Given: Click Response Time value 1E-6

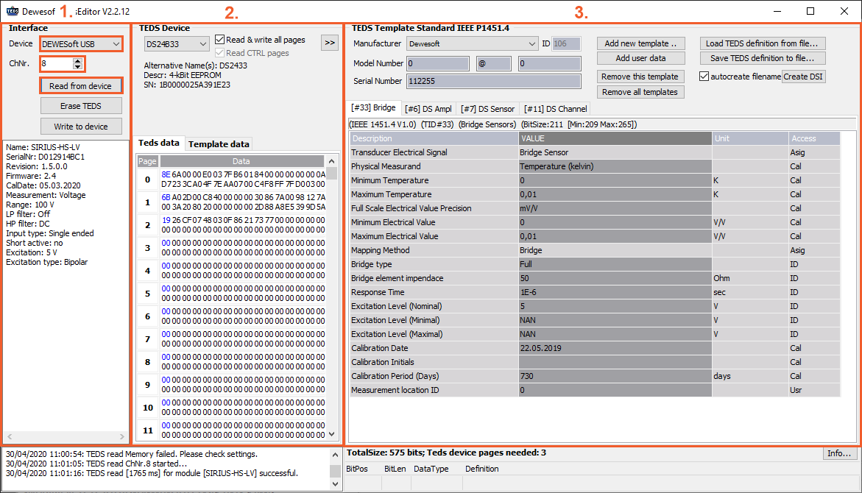Looking at the screenshot, I should (615, 292).
